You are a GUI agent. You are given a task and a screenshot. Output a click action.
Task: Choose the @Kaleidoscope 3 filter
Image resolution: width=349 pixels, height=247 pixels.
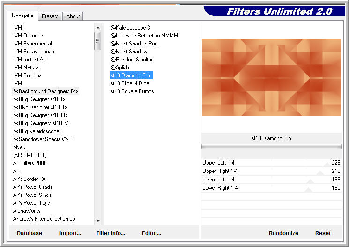click(130, 27)
